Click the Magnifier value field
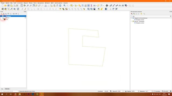The height and width of the screenshot is (96, 172). pos(135,91)
